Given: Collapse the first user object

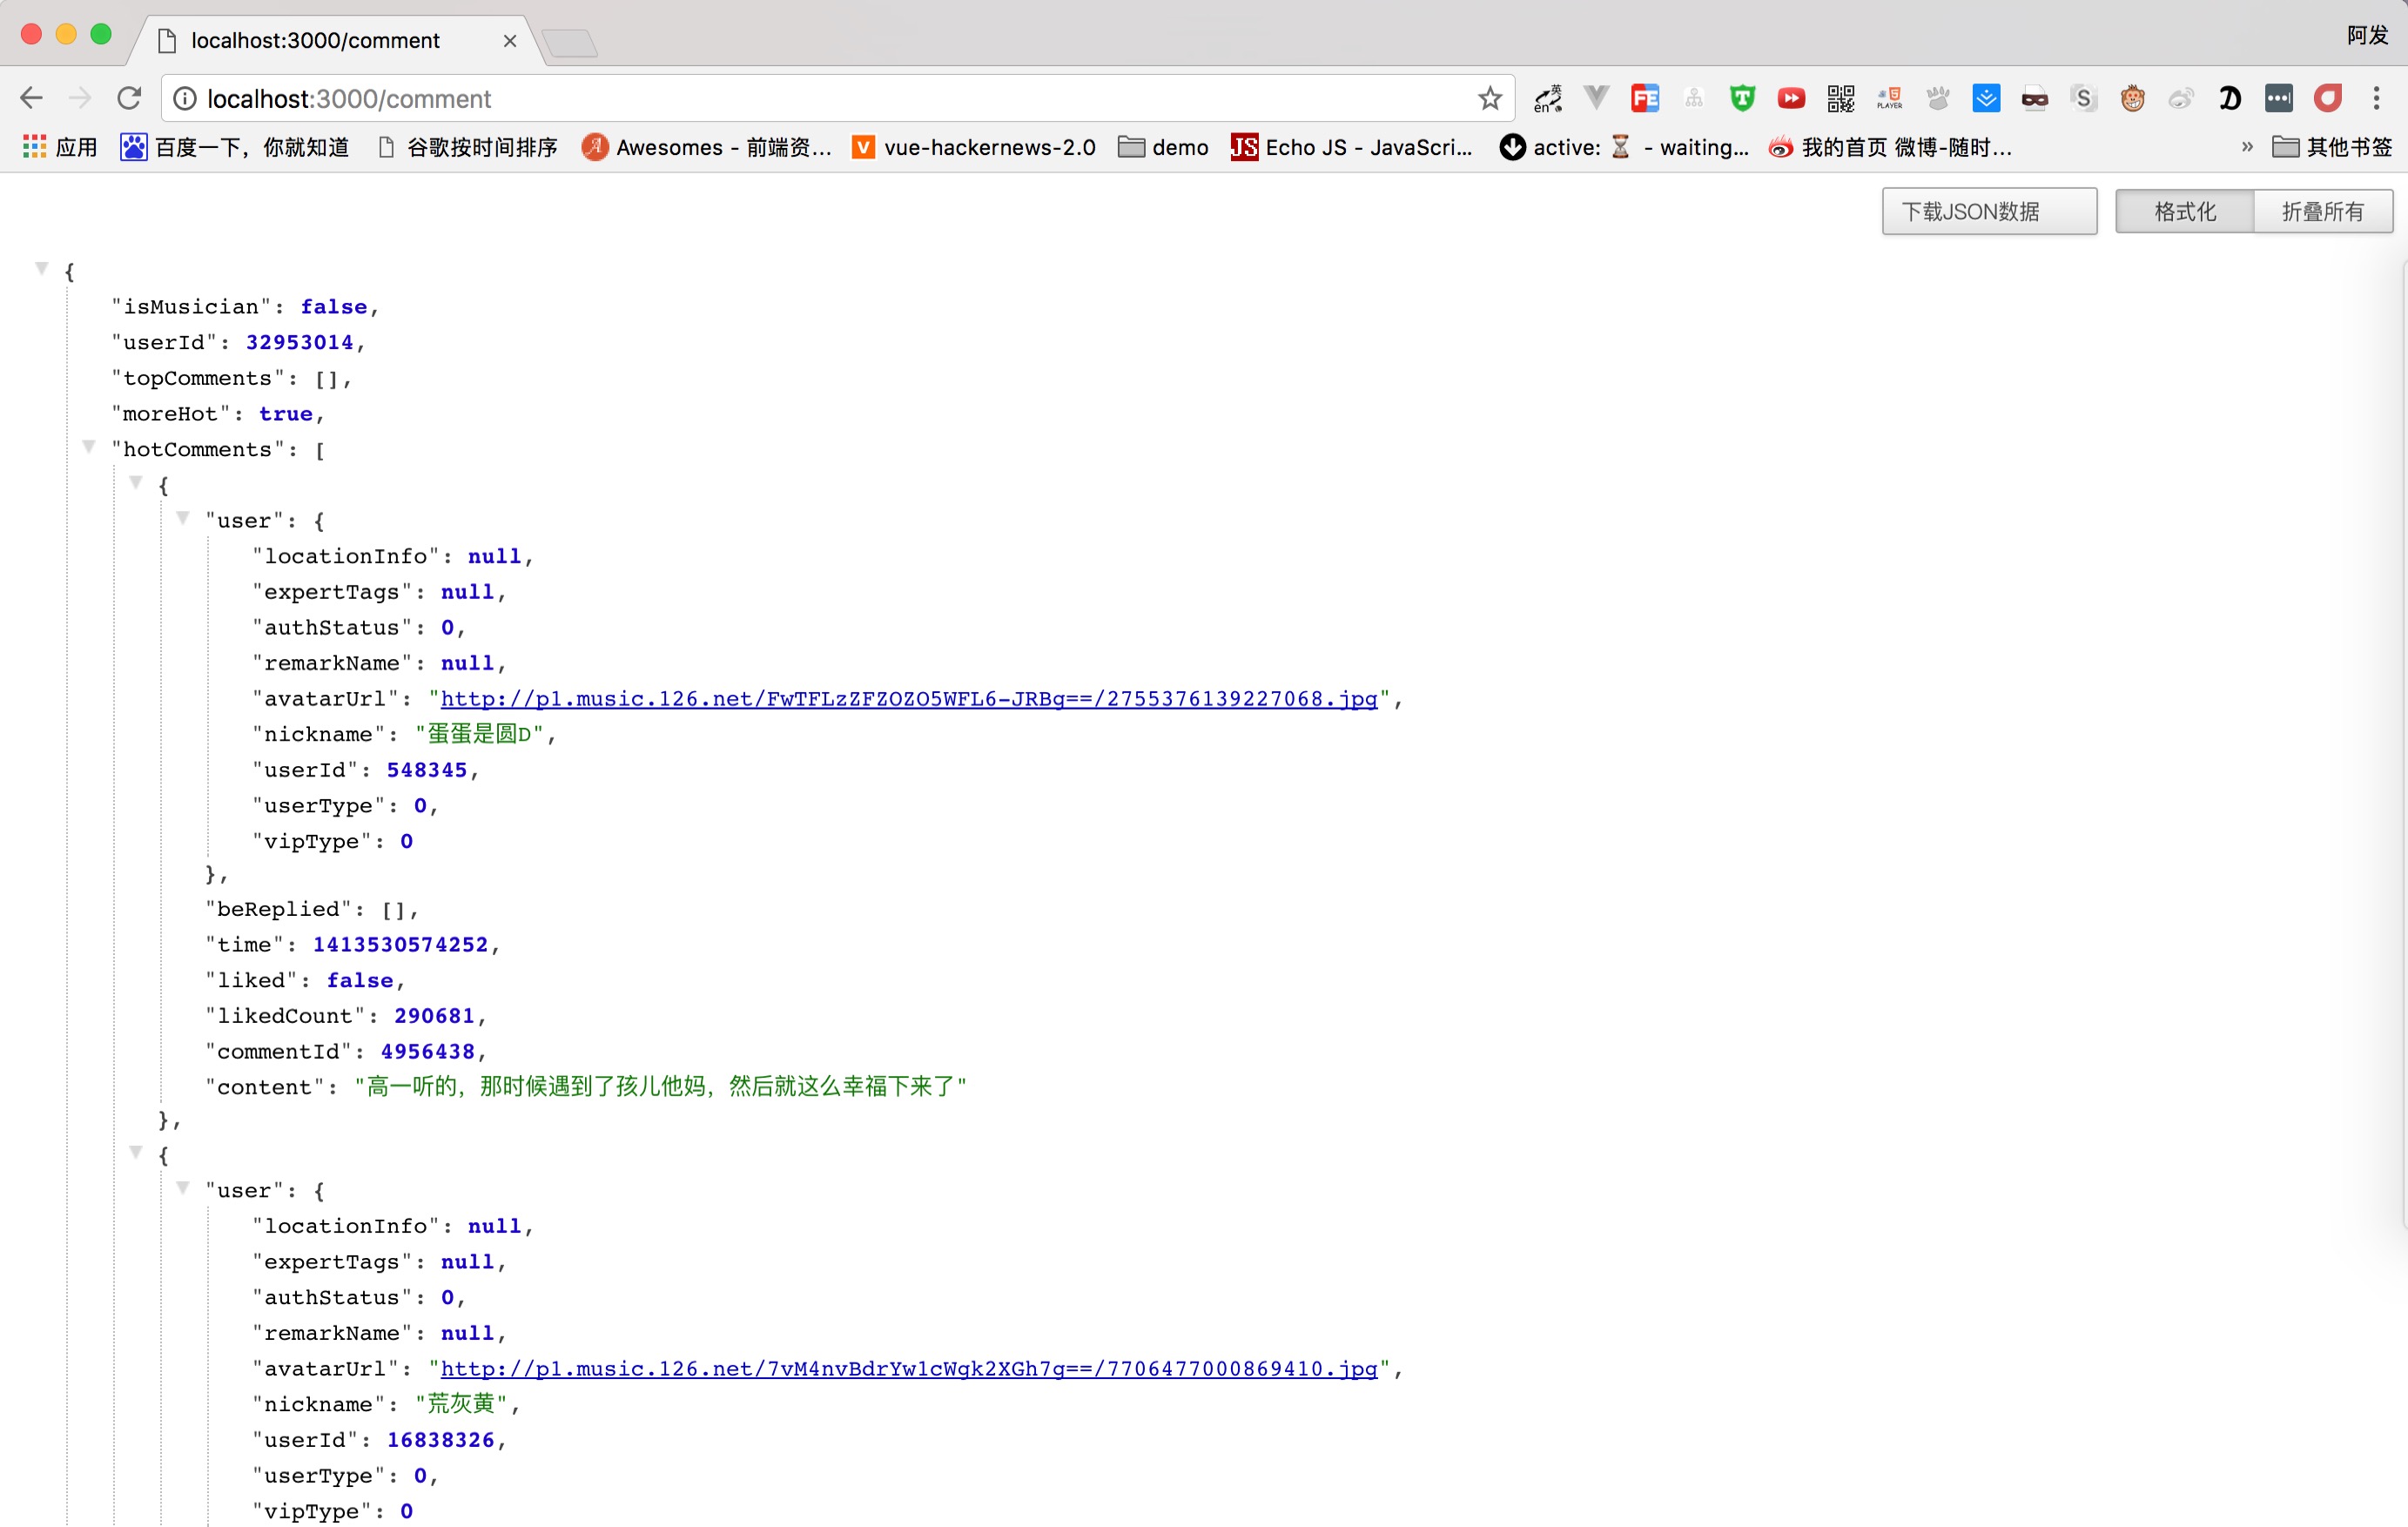Looking at the screenshot, I should pyautogui.click(x=183, y=518).
